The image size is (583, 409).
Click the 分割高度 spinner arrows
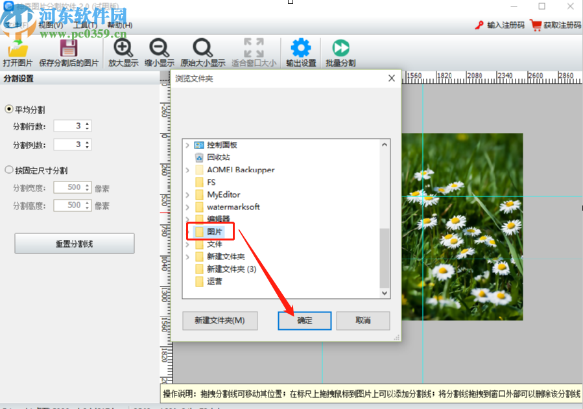click(88, 205)
